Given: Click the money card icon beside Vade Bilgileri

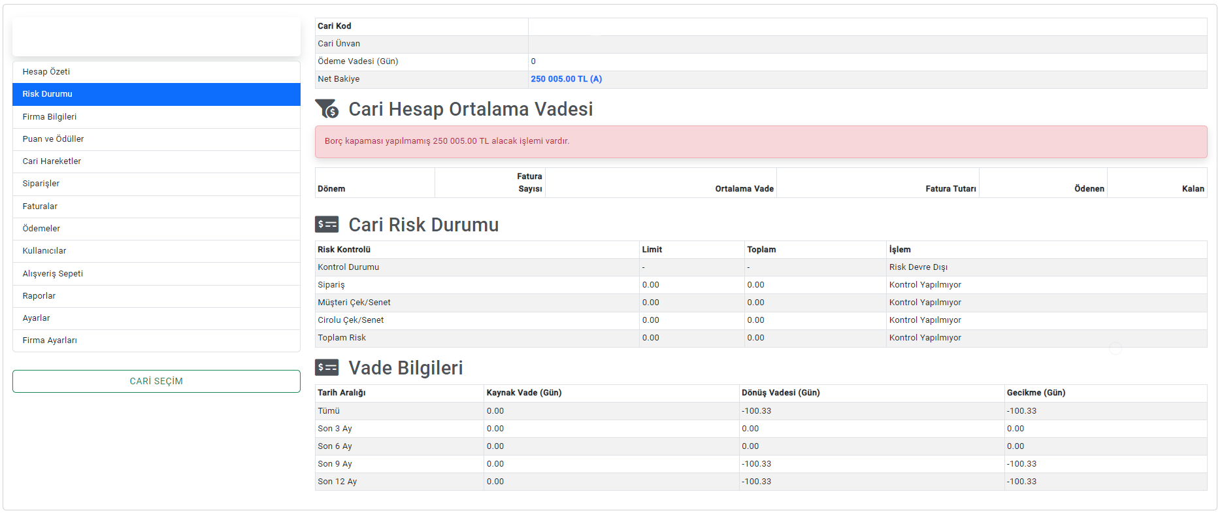Looking at the screenshot, I should pyautogui.click(x=327, y=367).
